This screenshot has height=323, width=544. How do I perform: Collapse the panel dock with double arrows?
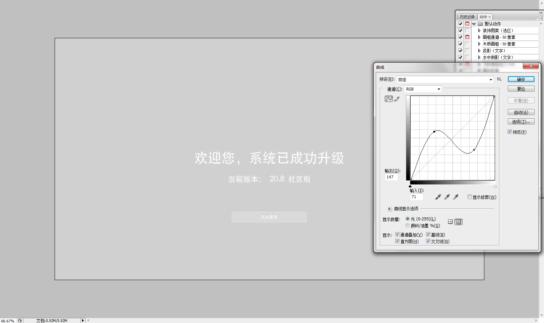point(541,13)
